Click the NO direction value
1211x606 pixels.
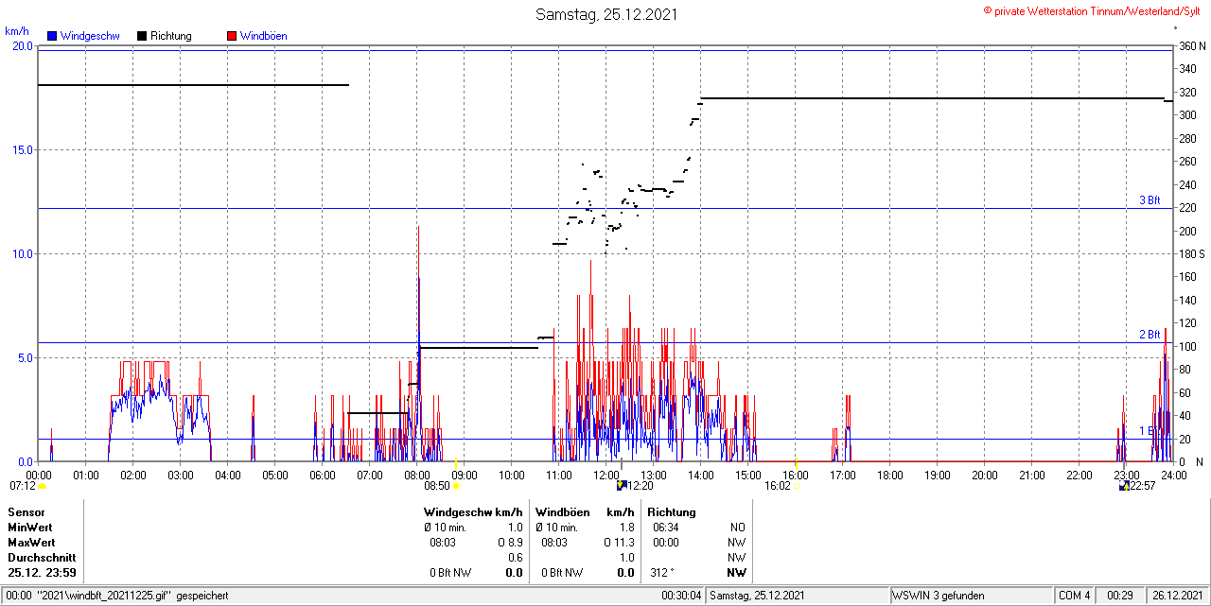tap(738, 527)
